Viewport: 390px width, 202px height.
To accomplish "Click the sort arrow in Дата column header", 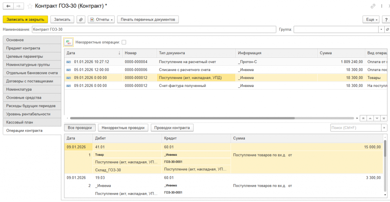I will 119,53.
